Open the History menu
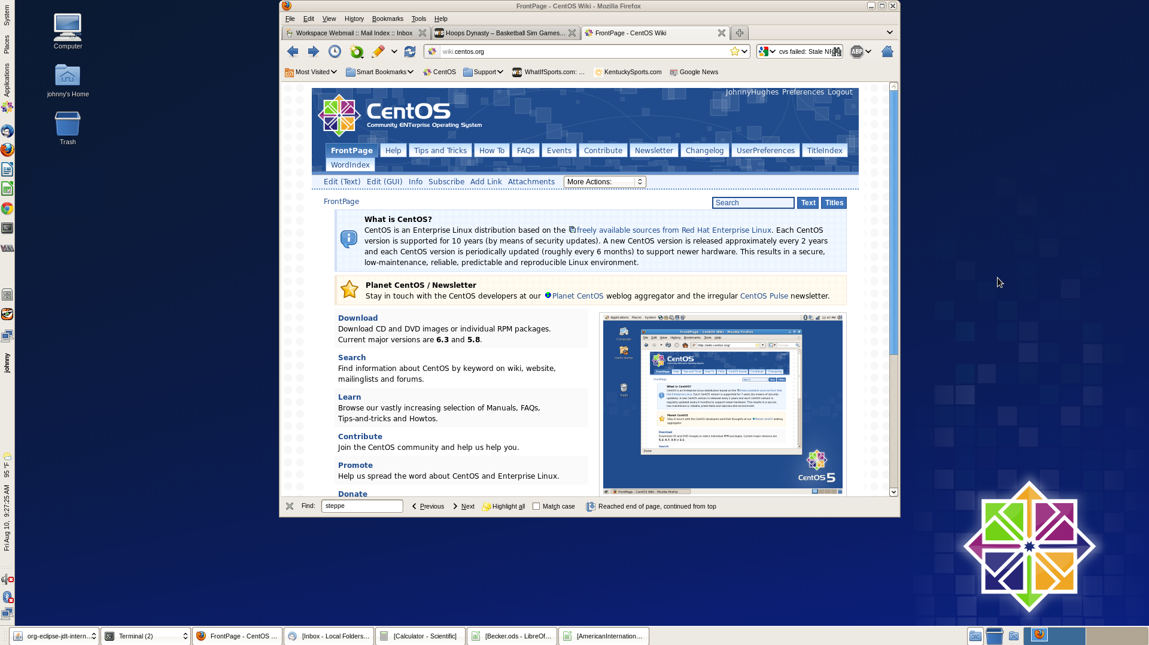This screenshot has width=1149, height=645. click(354, 19)
